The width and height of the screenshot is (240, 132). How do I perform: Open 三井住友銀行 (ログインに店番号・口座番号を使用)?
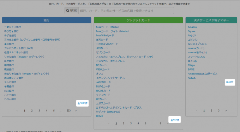(x=32, y=40)
